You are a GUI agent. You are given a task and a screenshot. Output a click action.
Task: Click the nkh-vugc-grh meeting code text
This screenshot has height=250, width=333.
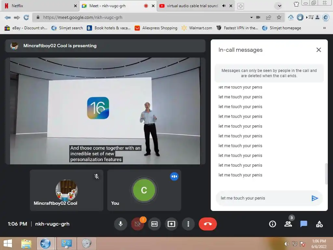tap(52, 224)
